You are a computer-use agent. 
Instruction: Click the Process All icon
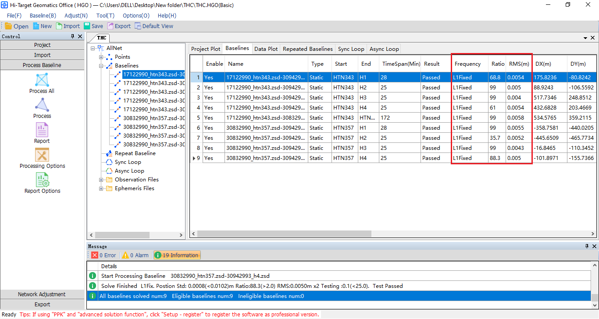pyautogui.click(x=42, y=80)
